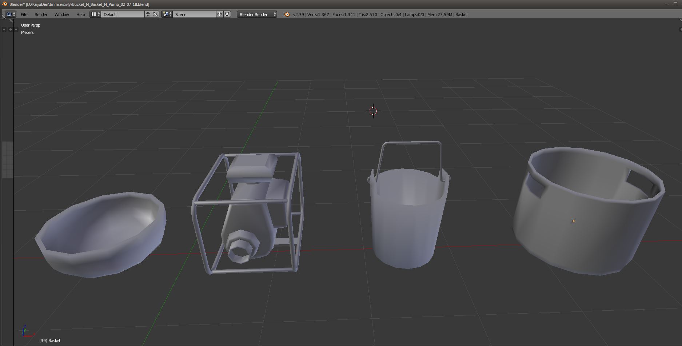Browse scenes using the scene icon
682x346 pixels.
(167, 14)
